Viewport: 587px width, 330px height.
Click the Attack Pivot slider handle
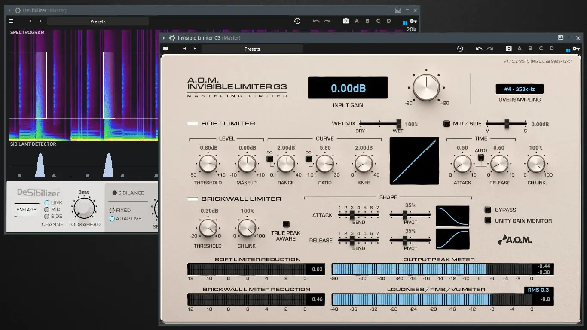[x=404, y=214]
